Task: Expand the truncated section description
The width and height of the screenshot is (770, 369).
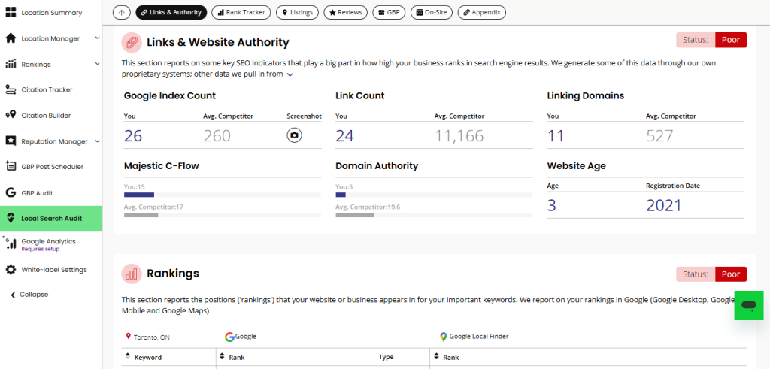Action: (x=290, y=74)
